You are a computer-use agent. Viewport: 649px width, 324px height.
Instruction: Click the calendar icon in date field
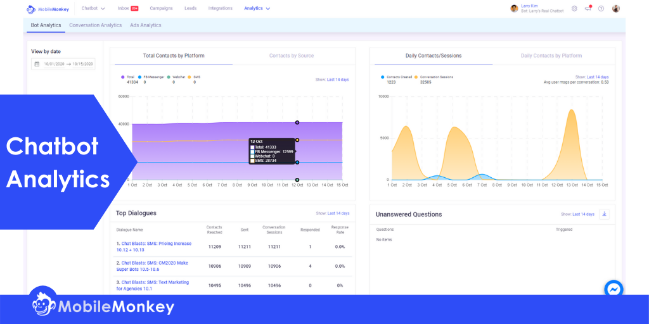point(37,64)
